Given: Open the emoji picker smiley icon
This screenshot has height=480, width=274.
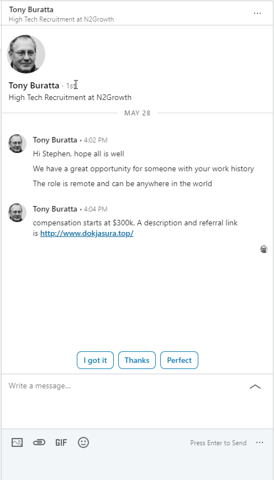Looking at the screenshot, I should point(83,442).
